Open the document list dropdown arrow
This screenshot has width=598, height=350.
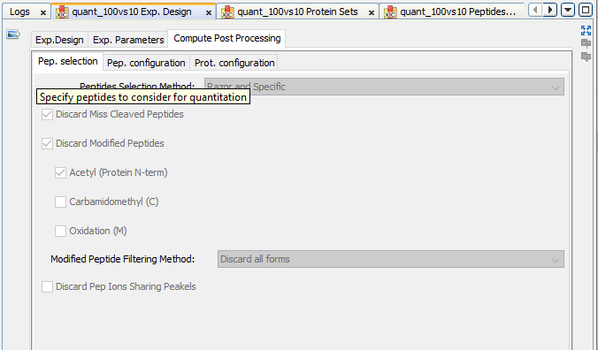[568, 10]
